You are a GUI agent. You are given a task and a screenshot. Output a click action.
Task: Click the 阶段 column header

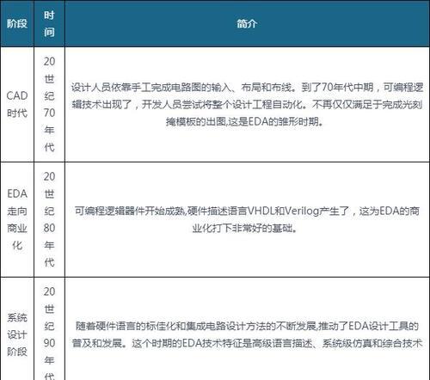[17, 23]
